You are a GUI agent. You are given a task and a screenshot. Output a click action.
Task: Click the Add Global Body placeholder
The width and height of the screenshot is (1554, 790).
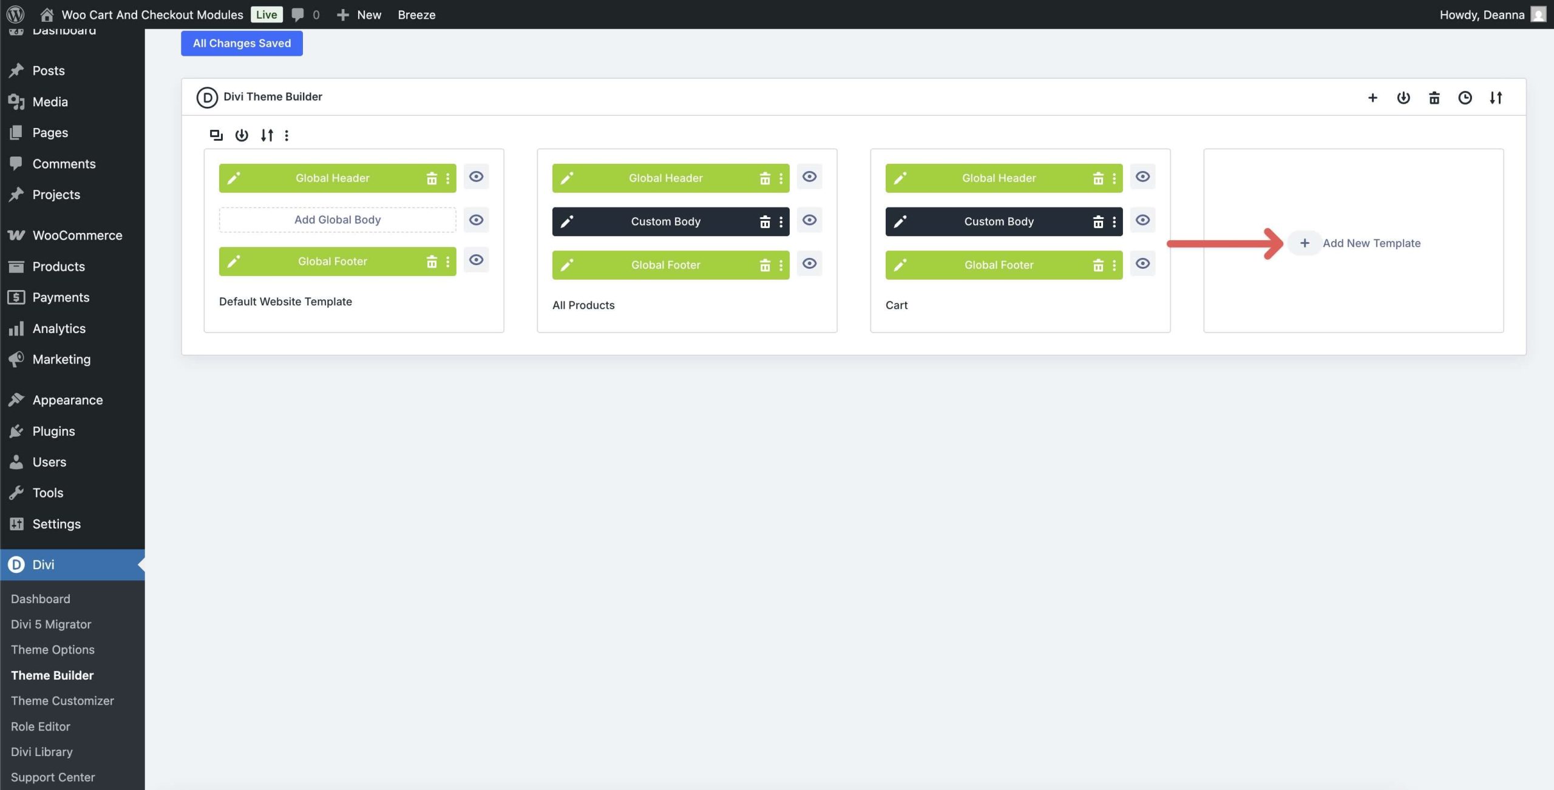click(x=337, y=220)
